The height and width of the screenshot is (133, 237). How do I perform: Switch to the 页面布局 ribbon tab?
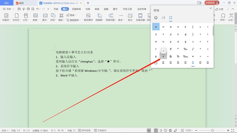click(76, 9)
